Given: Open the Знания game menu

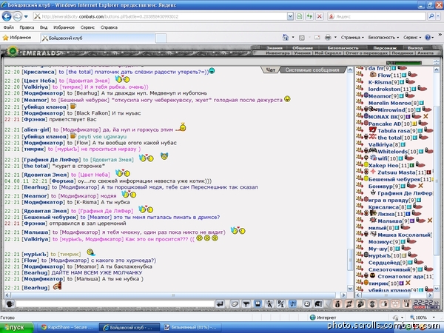Looking at the screenshot, I should [x=274, y=48].
